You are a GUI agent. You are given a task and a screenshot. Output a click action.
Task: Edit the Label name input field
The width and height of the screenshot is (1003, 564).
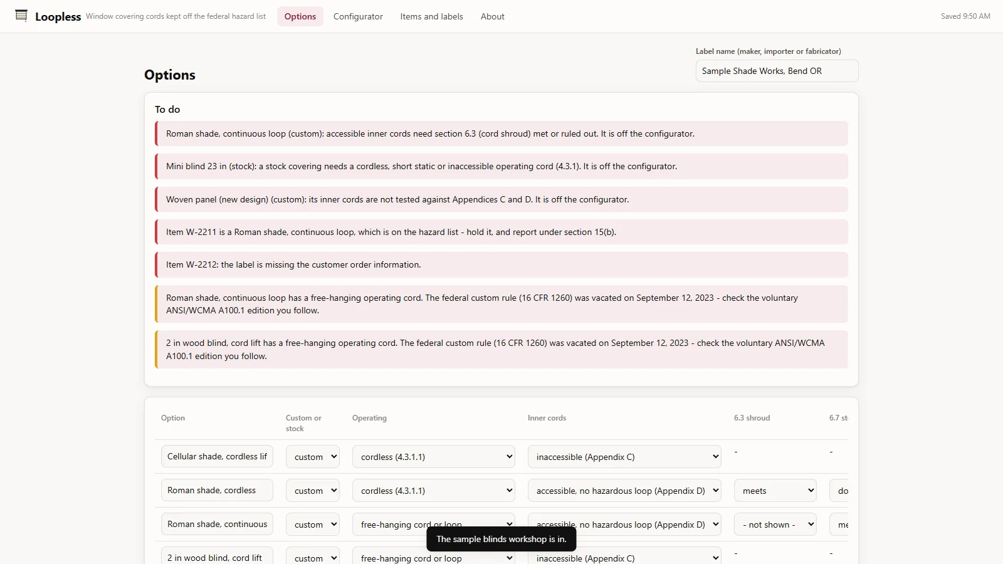[777, 71]
